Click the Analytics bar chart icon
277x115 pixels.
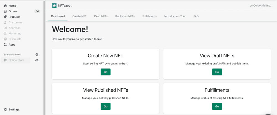pyautogui.click(x=5, y=28)
